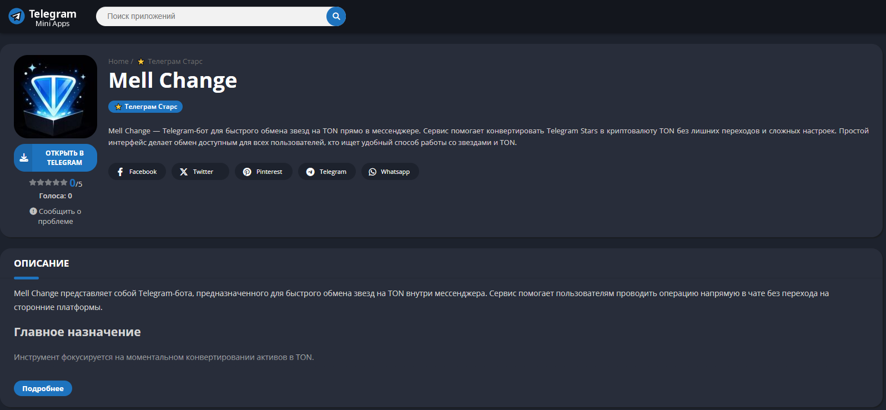The width and height of the screenshot is (886, 410).
Task: Rate with the first star
Action: [33, 182]
